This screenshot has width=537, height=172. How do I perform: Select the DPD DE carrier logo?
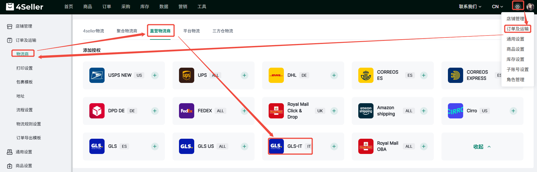(97, 111)
